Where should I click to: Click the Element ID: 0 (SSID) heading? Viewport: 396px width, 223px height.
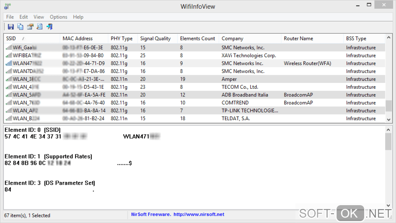(33, 130)
